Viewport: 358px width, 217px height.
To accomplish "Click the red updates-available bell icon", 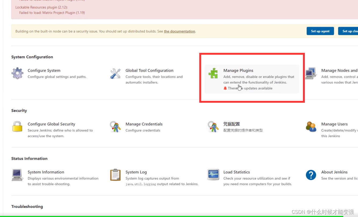I will 225,88.
